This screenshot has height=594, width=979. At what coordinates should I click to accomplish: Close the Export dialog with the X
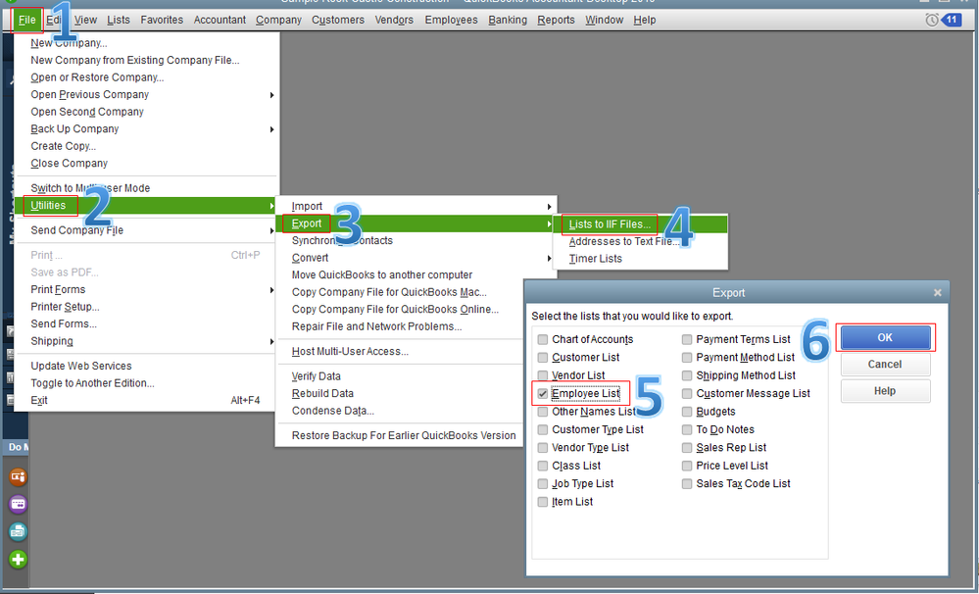937,292
